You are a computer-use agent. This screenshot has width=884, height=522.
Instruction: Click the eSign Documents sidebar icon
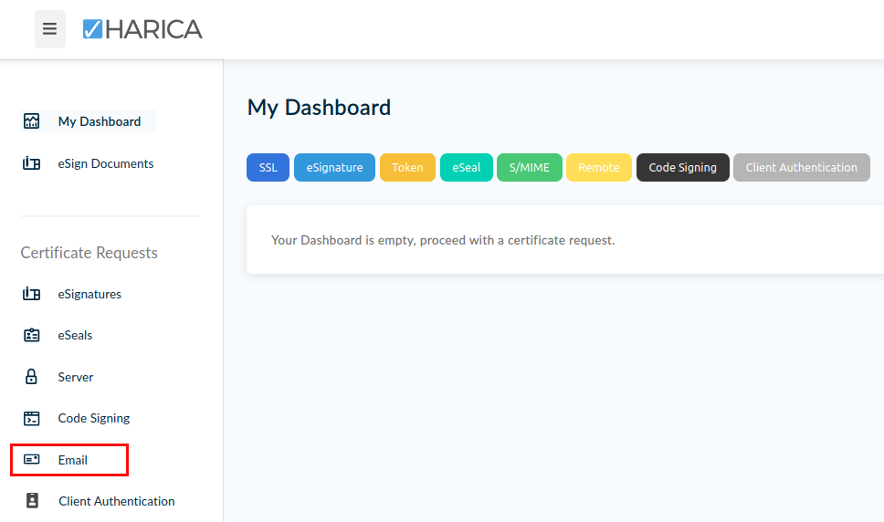pyautogui.click(x=32, y=164)
